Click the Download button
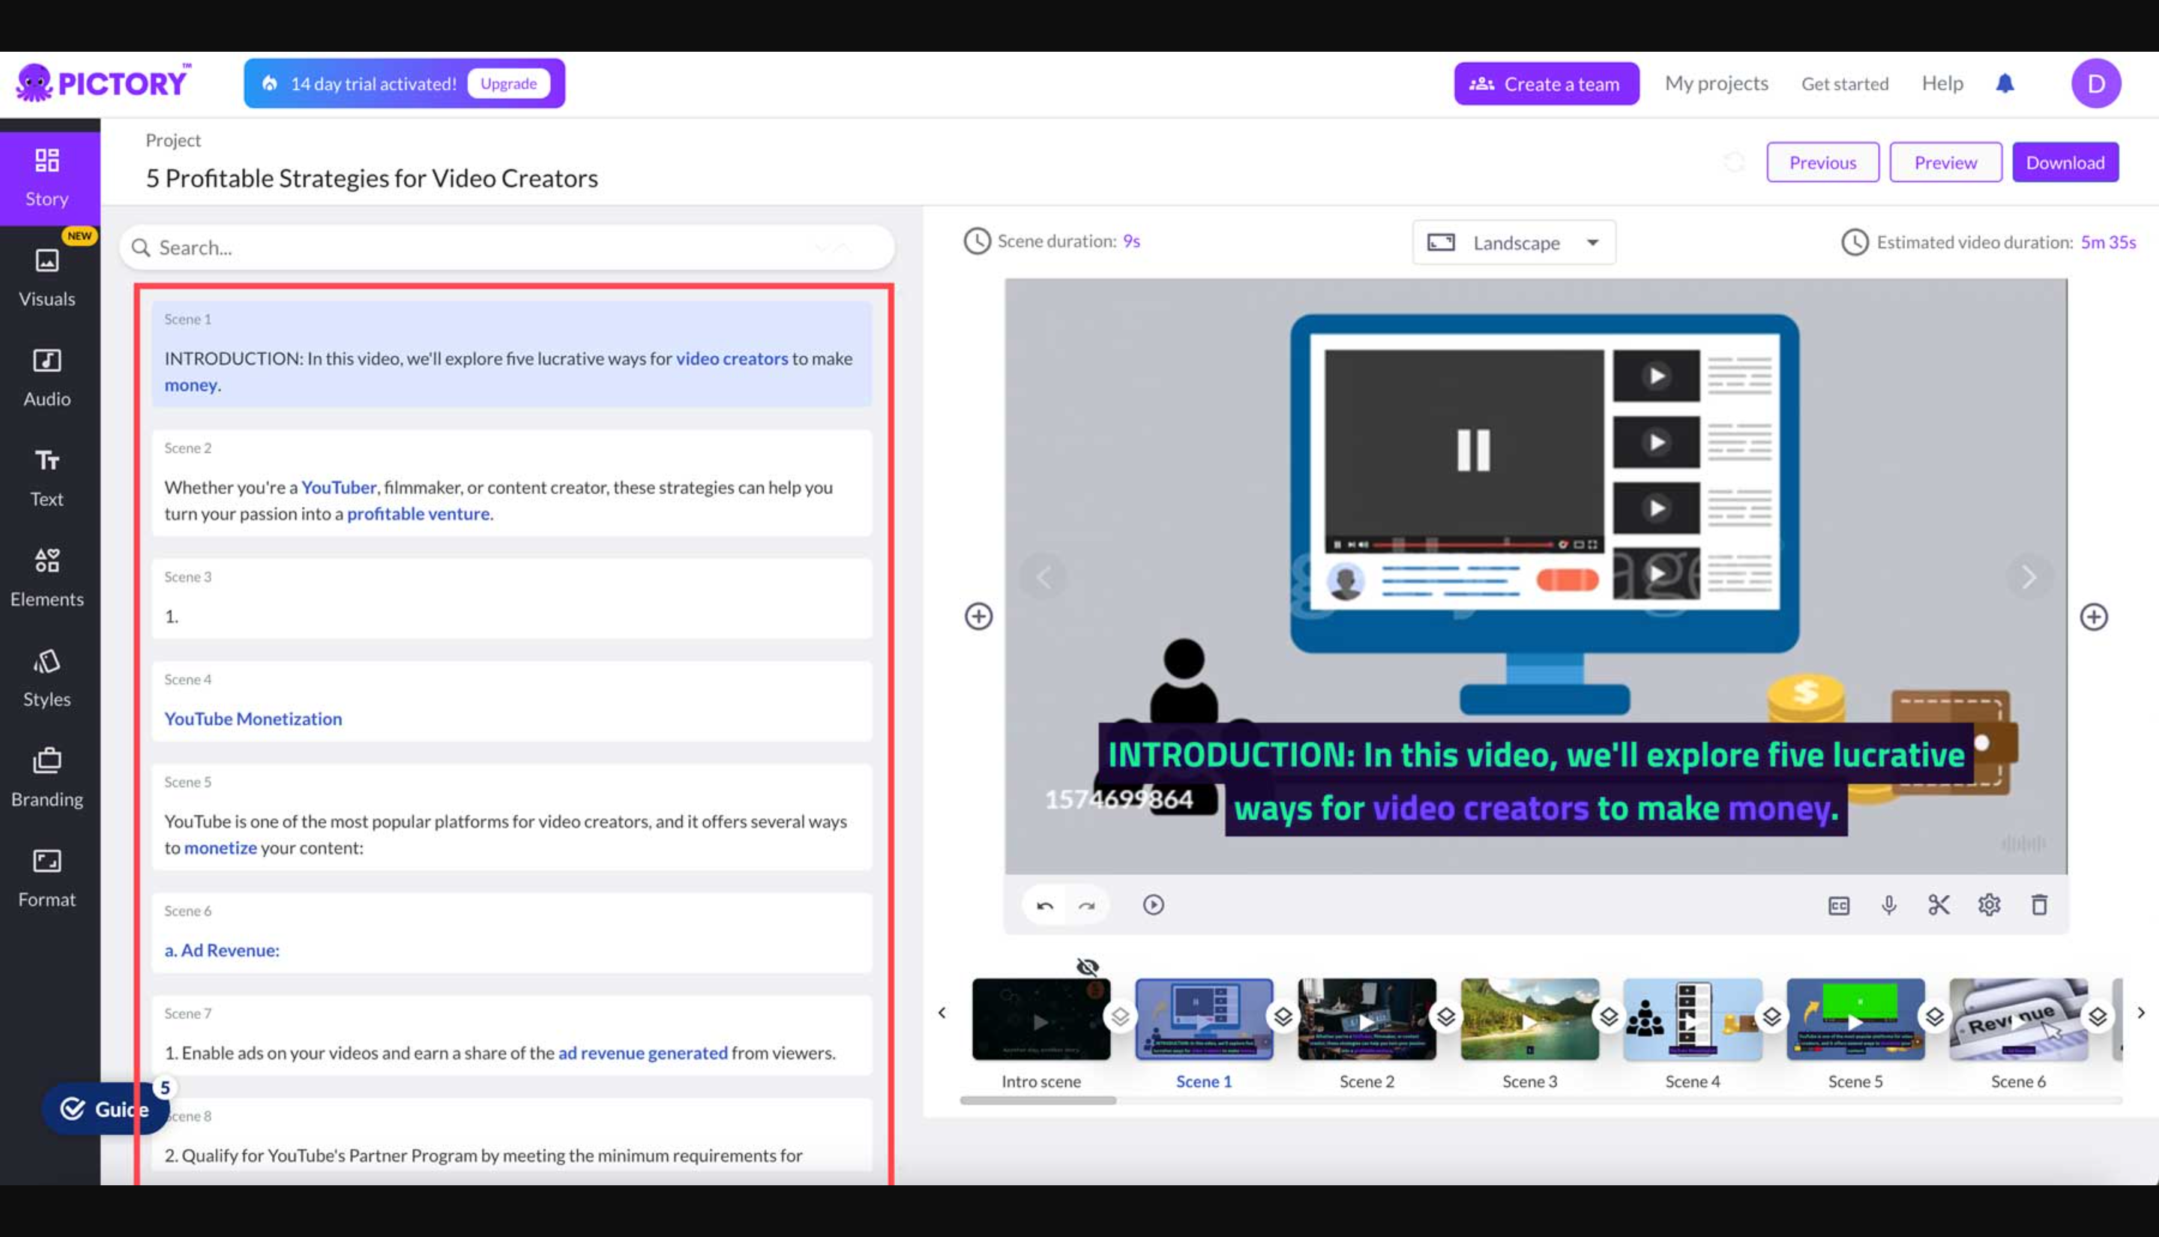Screen dimensions: 2159x1237 coord(2065,161)
